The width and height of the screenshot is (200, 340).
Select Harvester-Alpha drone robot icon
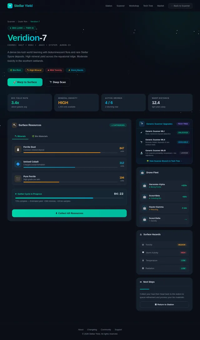coord(144,186)
